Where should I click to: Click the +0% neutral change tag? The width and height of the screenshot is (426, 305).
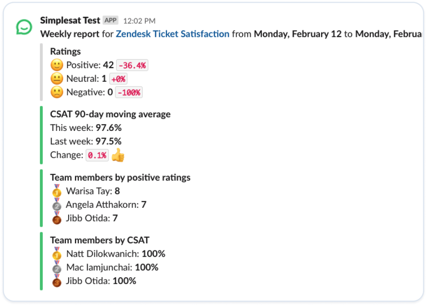pyautogui.click(x=119, y=79)
